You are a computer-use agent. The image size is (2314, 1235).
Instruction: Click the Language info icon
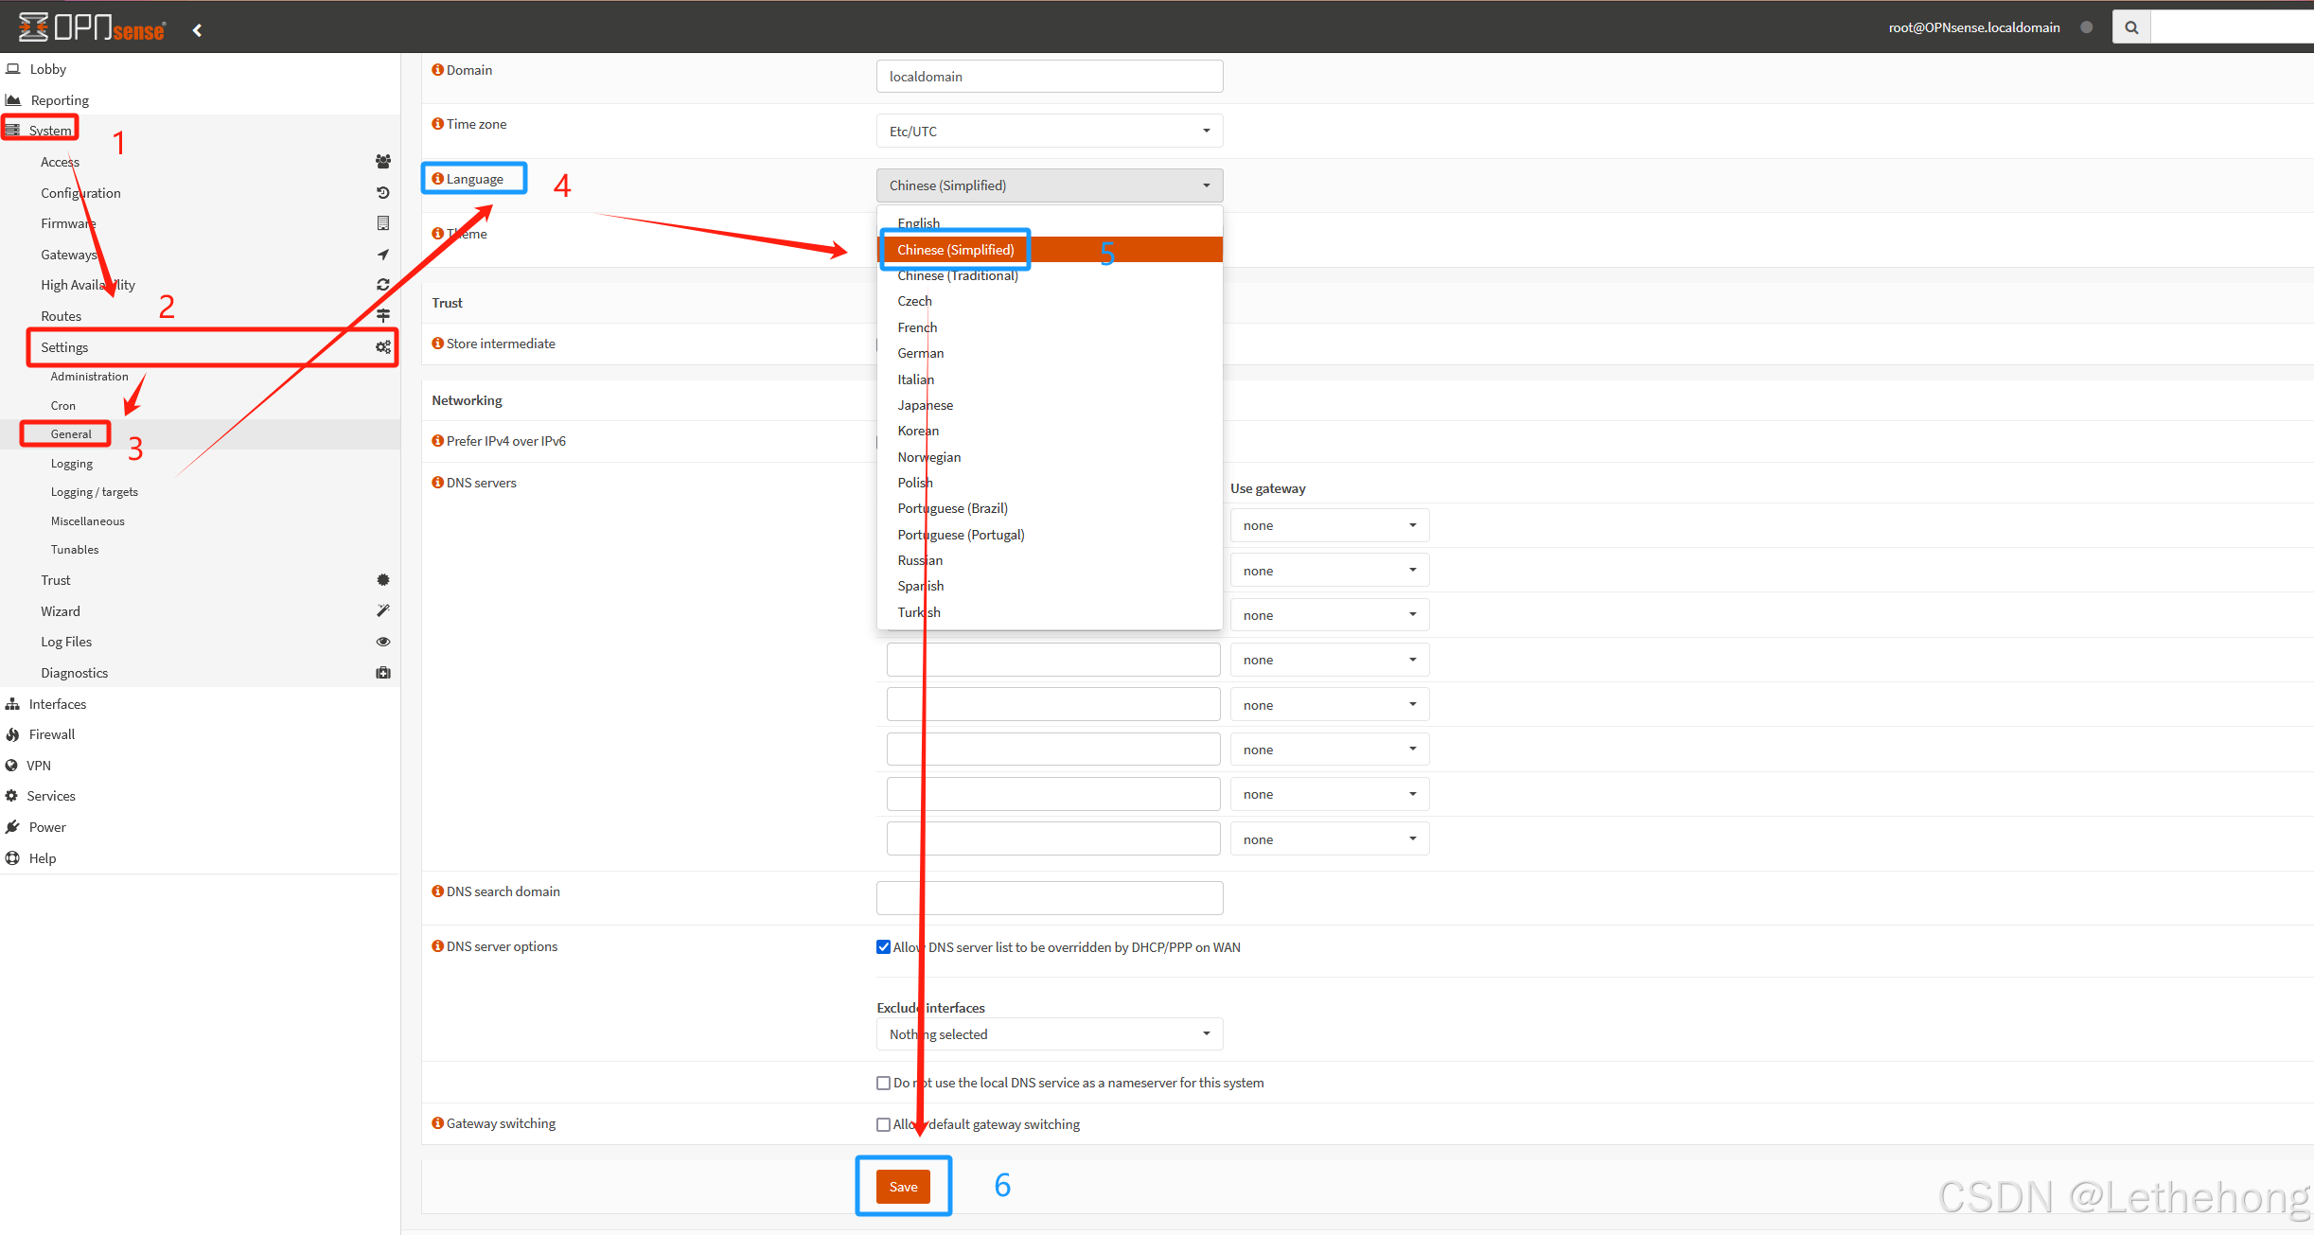coord(437,179)
